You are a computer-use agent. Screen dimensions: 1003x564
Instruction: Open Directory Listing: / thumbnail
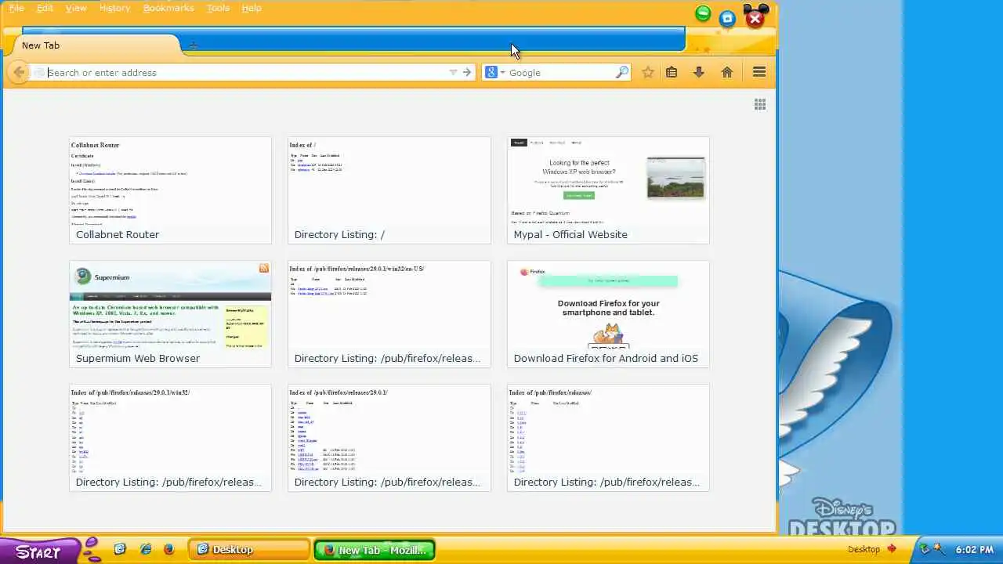click(389, 190)
